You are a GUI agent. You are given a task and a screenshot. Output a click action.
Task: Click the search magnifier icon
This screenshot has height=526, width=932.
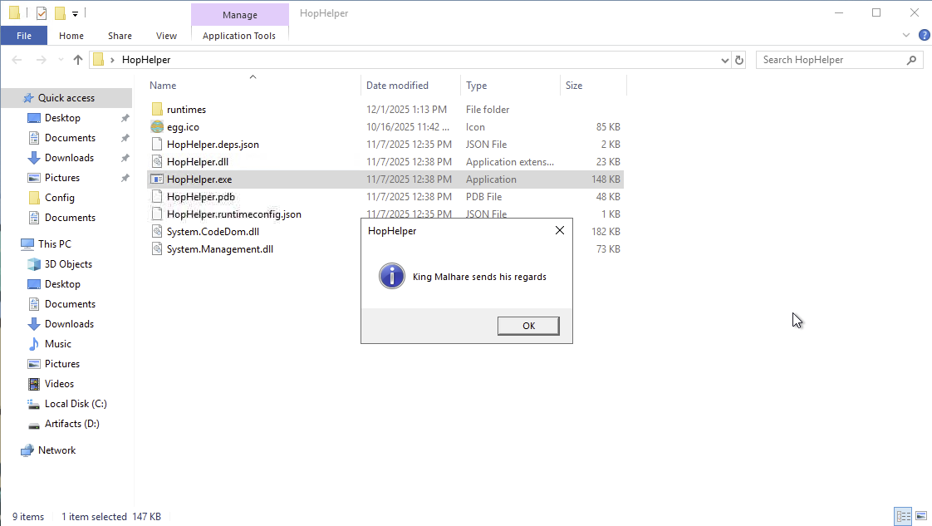(911, 60)
